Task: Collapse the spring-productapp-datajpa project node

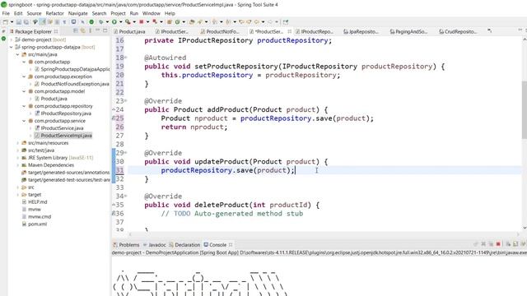Action: 11,47
